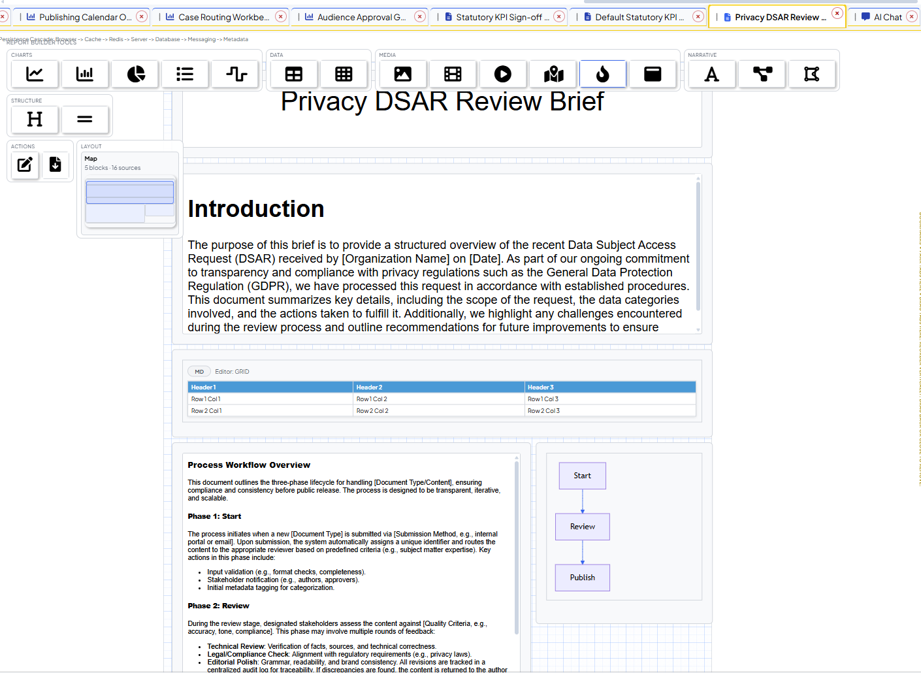
Task: Select the bar chart tool
Action: (84, 74)
